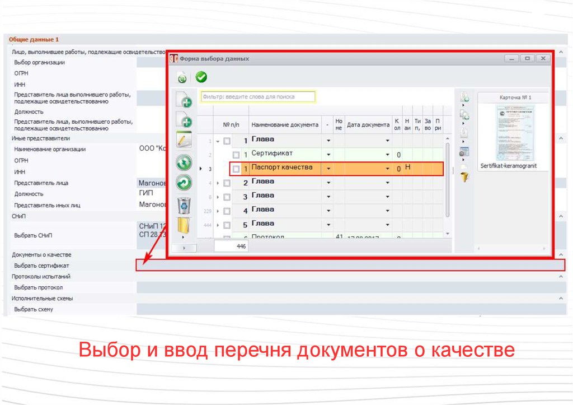Click the filter search input field
573x405 pixels.
coord(258,96)
